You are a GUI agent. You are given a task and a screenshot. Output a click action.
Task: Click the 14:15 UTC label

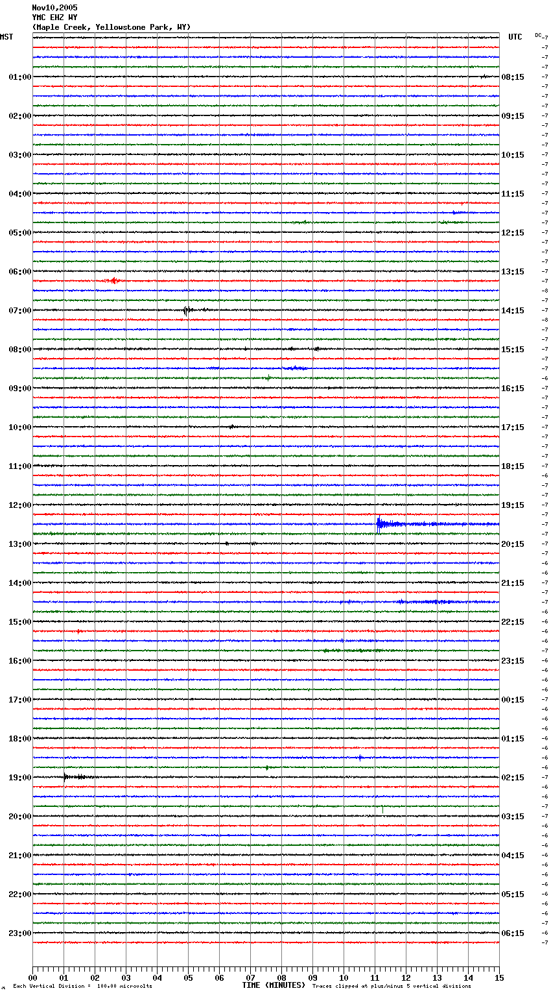click(x=513, y=311)
